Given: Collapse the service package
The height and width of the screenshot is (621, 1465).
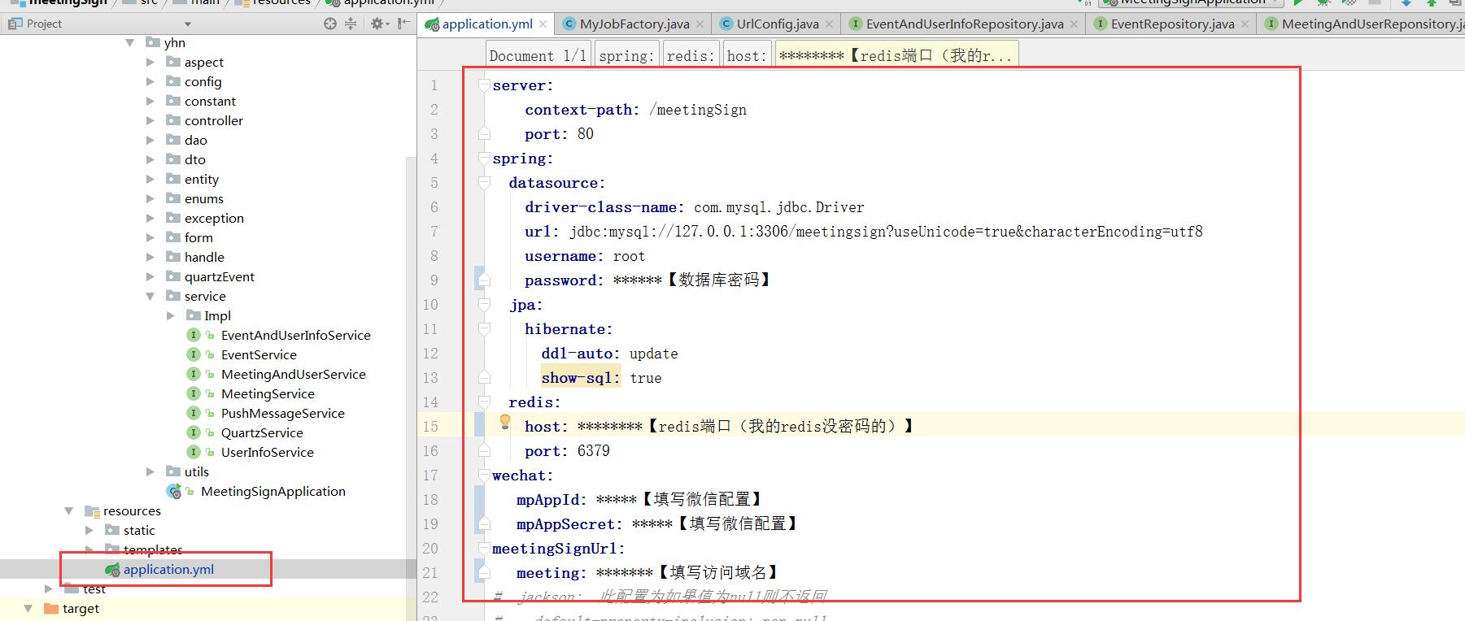Looking at the screenshot, I should (150, 296).
